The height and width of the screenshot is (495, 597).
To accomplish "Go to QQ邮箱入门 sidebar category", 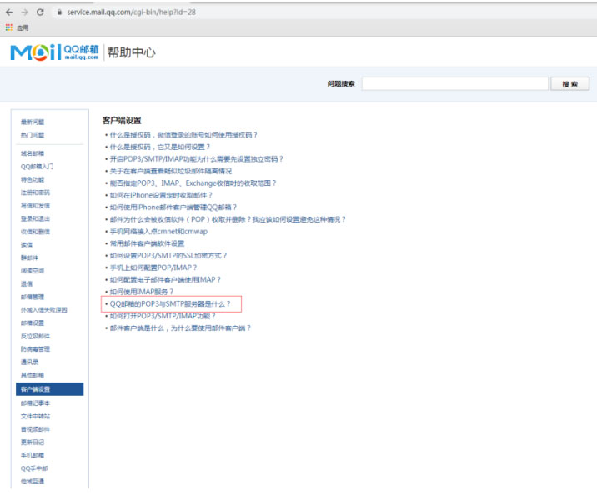I will (37, 166).
